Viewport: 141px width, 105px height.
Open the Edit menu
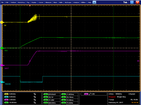7,3
